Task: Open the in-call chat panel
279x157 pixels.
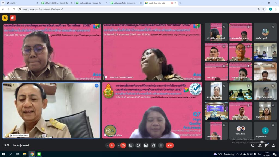Action: 267,145
